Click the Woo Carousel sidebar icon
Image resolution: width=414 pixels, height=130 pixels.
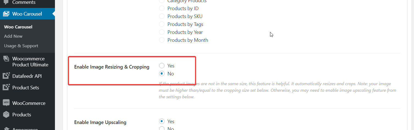6,14
